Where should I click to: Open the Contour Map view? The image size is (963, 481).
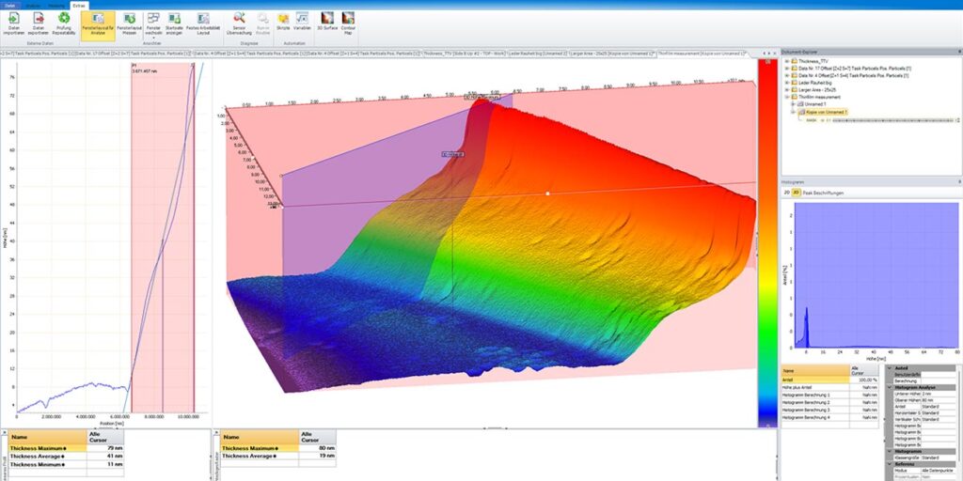[348, 23]
